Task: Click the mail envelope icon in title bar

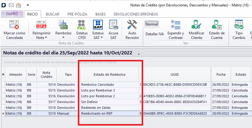Action: [11, 5]
